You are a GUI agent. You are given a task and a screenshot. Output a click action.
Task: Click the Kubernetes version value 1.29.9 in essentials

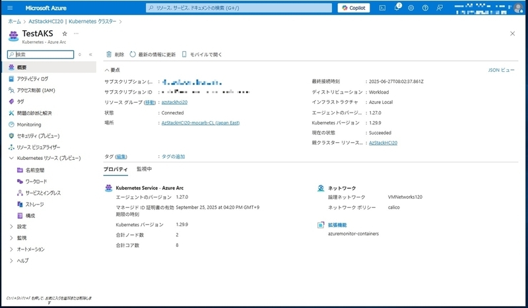375,122
